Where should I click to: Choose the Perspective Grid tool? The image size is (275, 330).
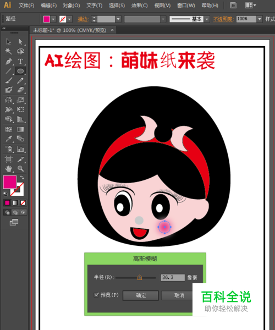coord(20,119)
